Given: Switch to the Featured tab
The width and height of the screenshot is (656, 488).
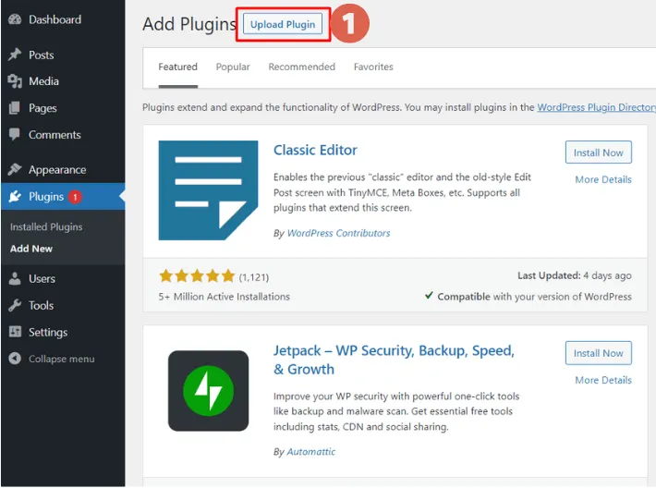Looking at the screenshot, I should [x=177, y=67].
